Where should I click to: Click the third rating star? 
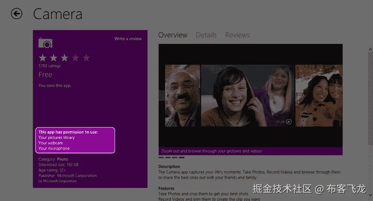coord(64,57)
